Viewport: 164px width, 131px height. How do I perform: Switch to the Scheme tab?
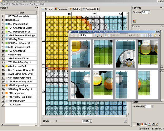click(61, 9)
